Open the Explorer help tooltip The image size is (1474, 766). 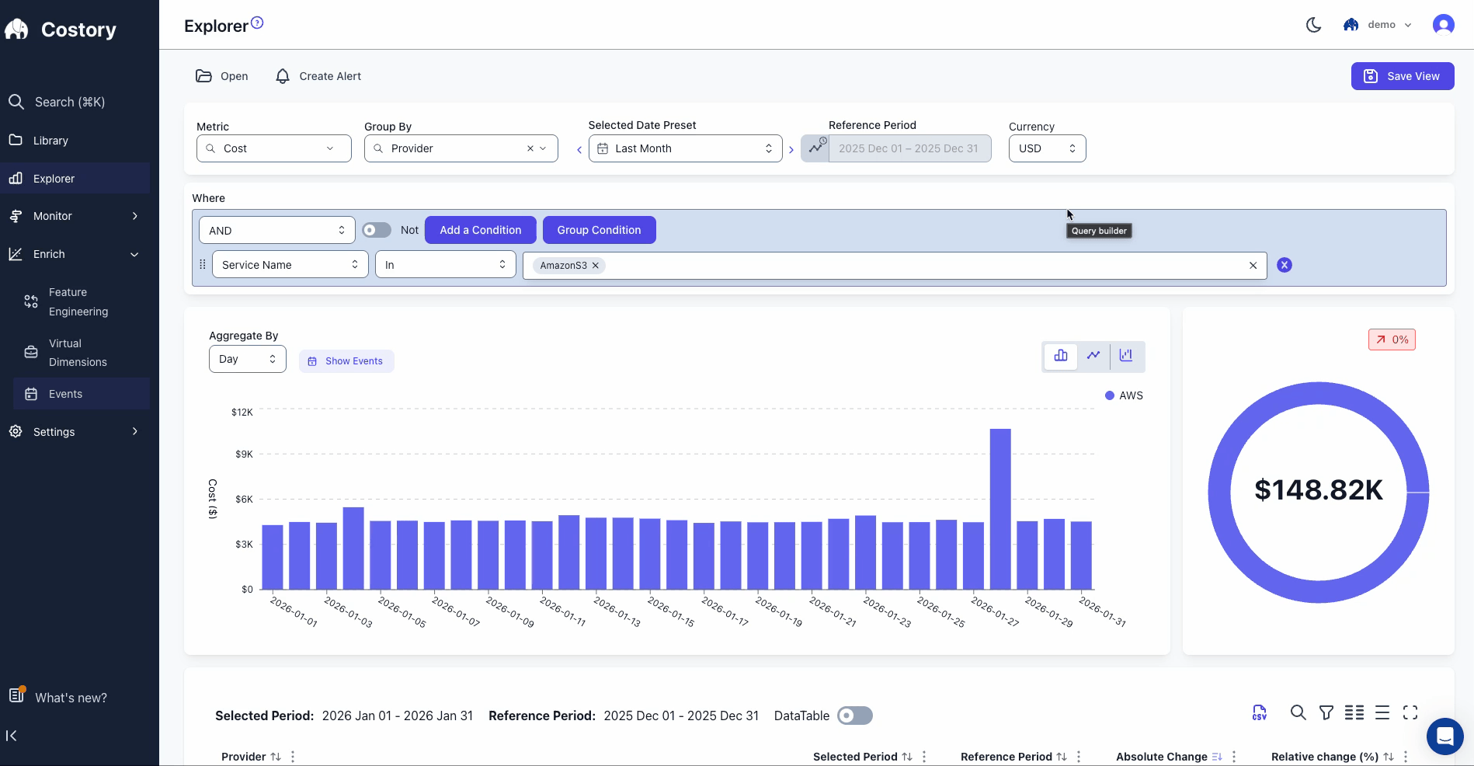[257, 21]
